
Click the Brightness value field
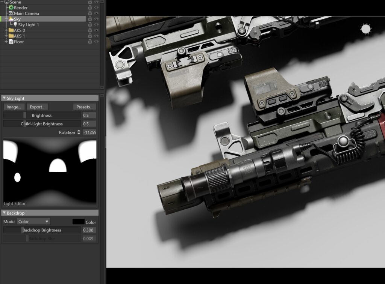tap(89, 116)
